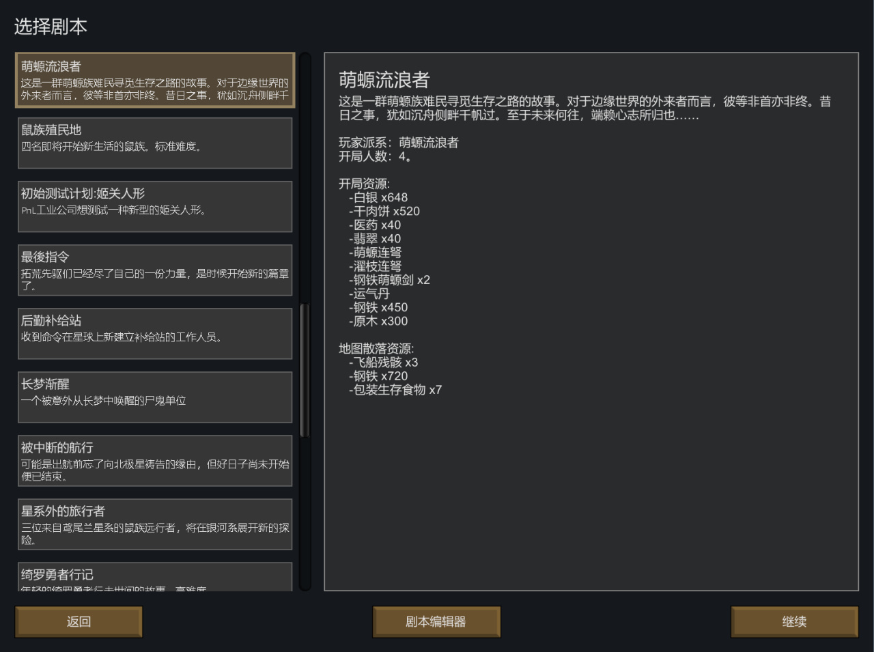Click the 开局资源 label in details
The height and width of the screenshot is (652, 874).
coord(364,184)
